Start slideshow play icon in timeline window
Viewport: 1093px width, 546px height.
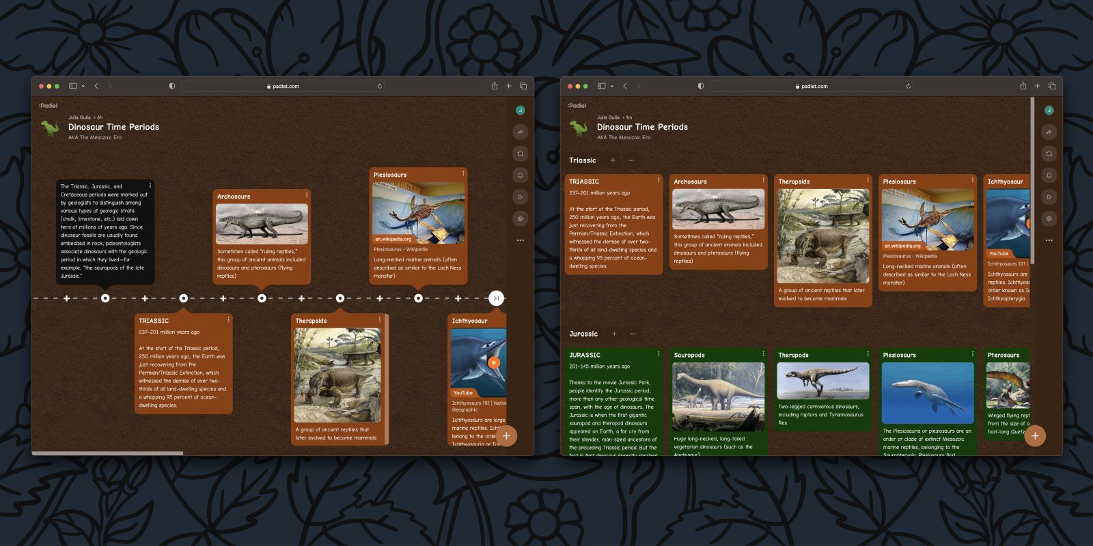[x=520, y=197]
